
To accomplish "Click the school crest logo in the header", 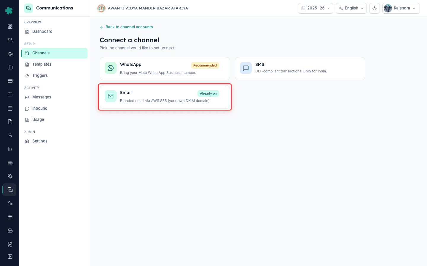I will click(101, 8).
